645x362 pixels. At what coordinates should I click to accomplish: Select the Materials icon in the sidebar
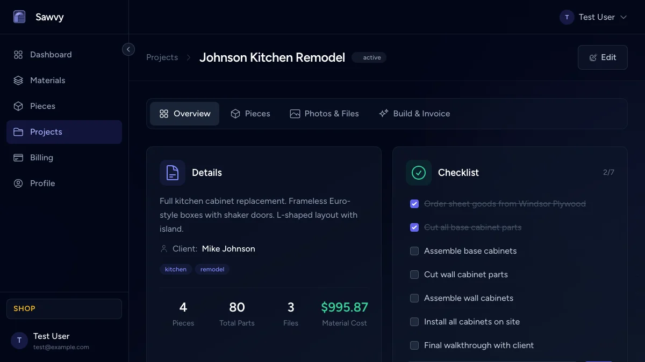click(x=18, y=80)
